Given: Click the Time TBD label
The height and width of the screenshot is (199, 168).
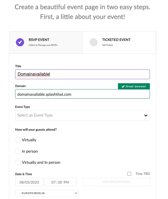Looking at the screenshot, I should point(143,174).
